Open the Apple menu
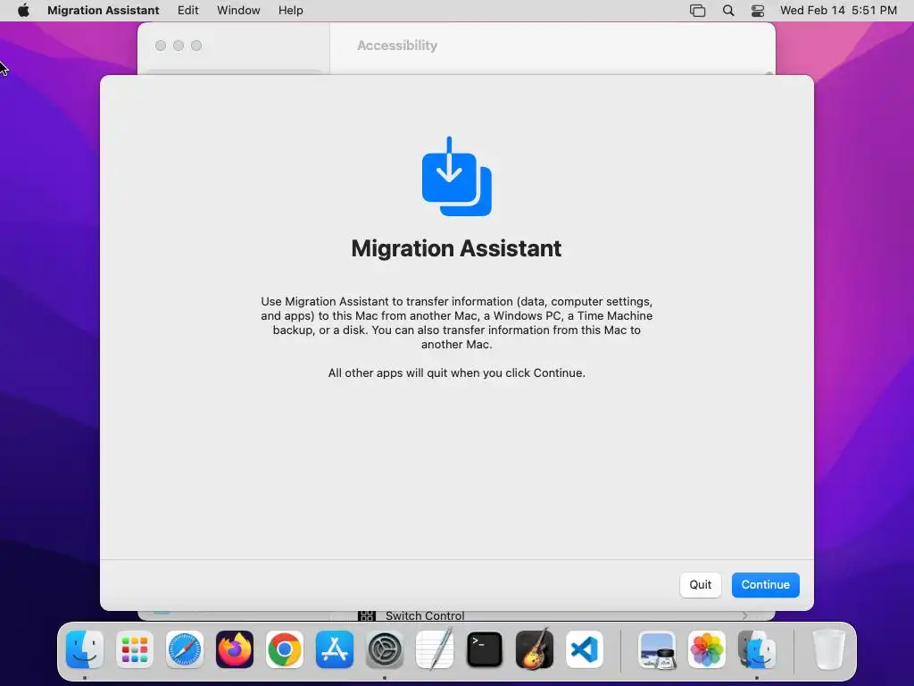Viewport: 914px width, 686px height. coord(23,10)
